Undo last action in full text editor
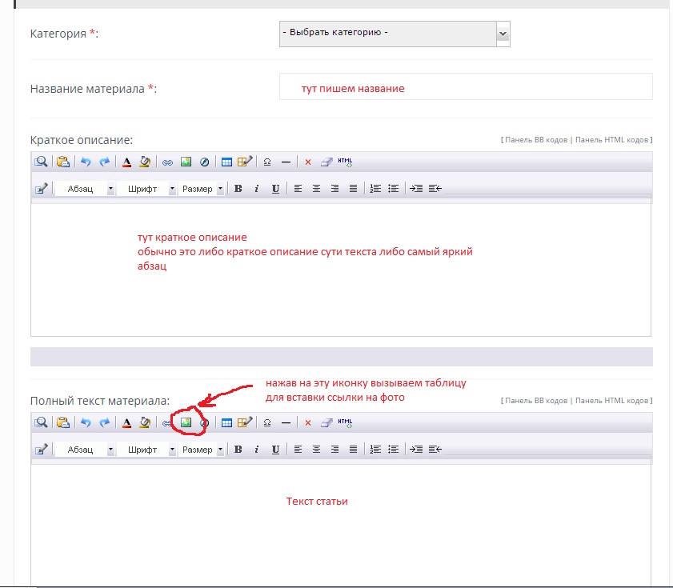This screenshot has height=588, width=673. tap(86, 422)
